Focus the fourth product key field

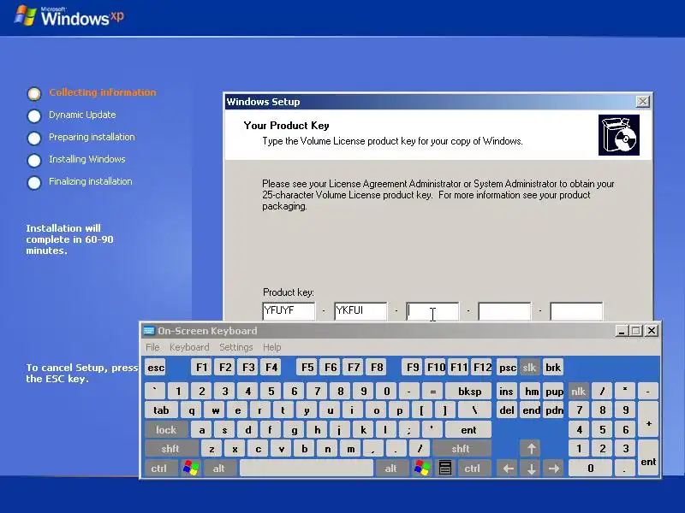(504, 311)
